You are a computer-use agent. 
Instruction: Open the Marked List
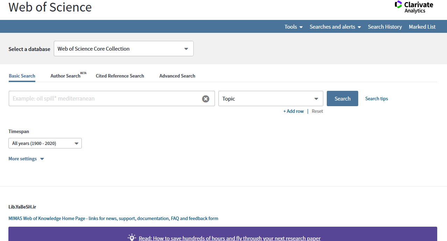(x=422, y=27)
